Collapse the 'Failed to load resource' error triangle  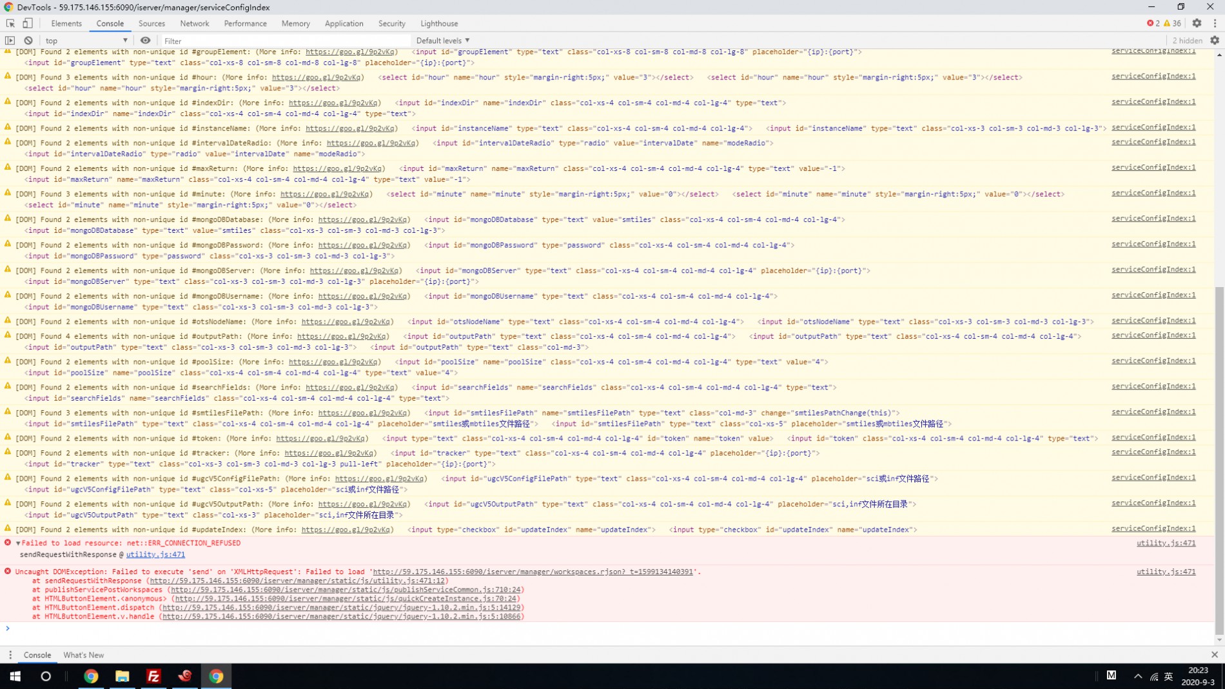tap(18, 543)
